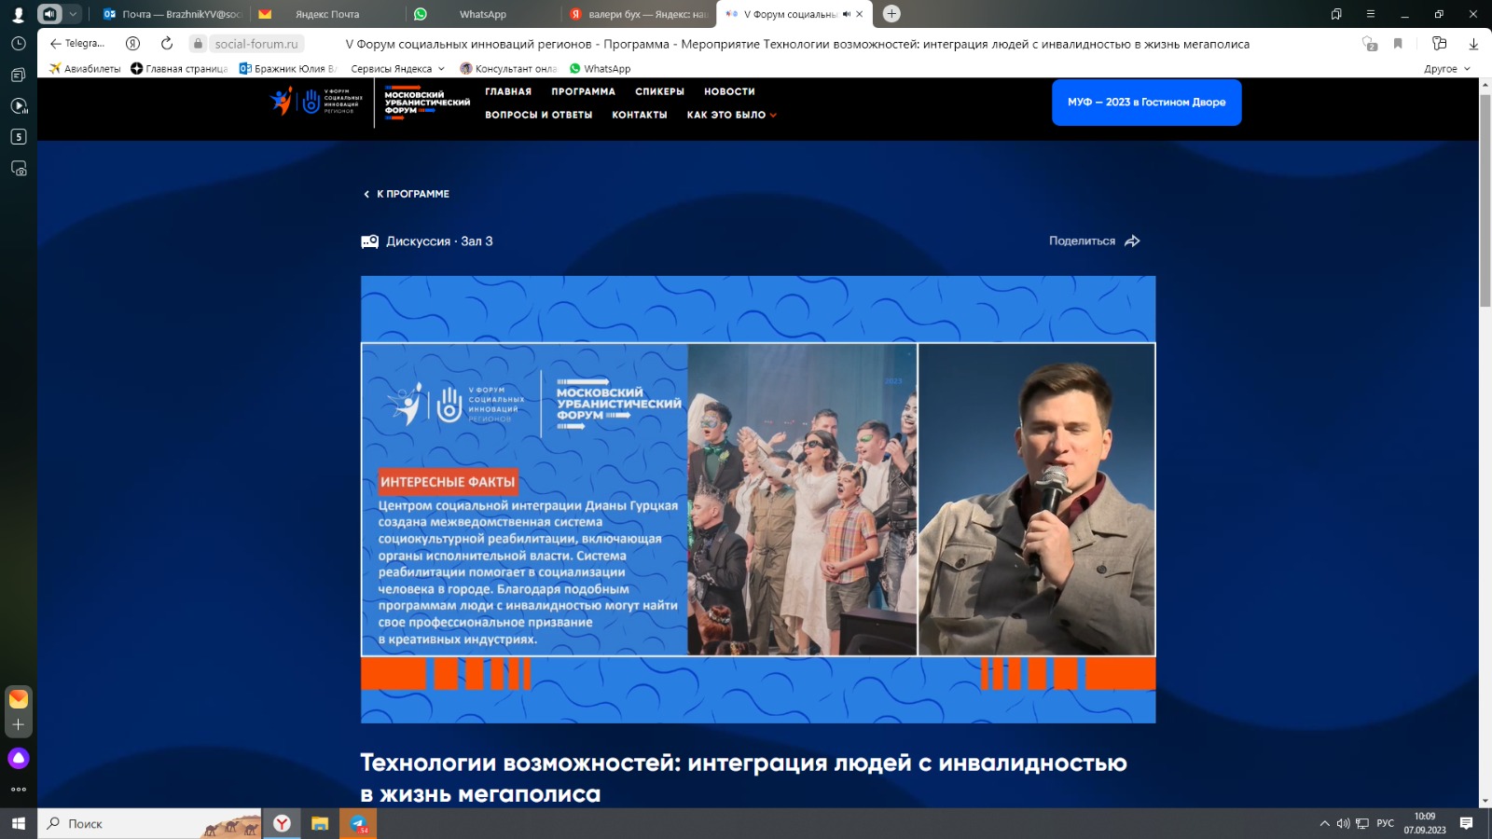This screenshot has width=1492, height=839.
Task: Click the share arrow icon next to Поделиться
Action: click(x=1132, y=241)
